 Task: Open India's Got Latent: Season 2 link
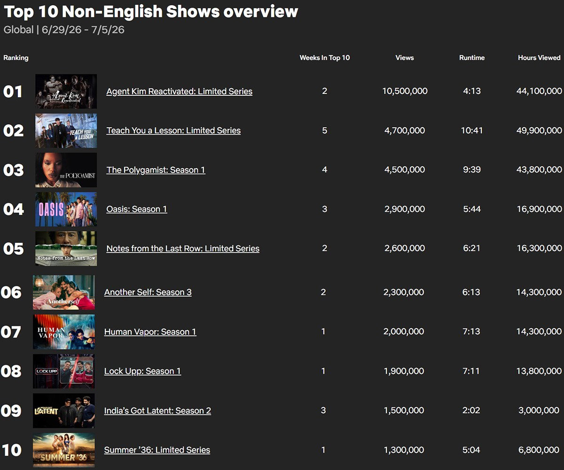pyautogui.click(x=157, y=410)
